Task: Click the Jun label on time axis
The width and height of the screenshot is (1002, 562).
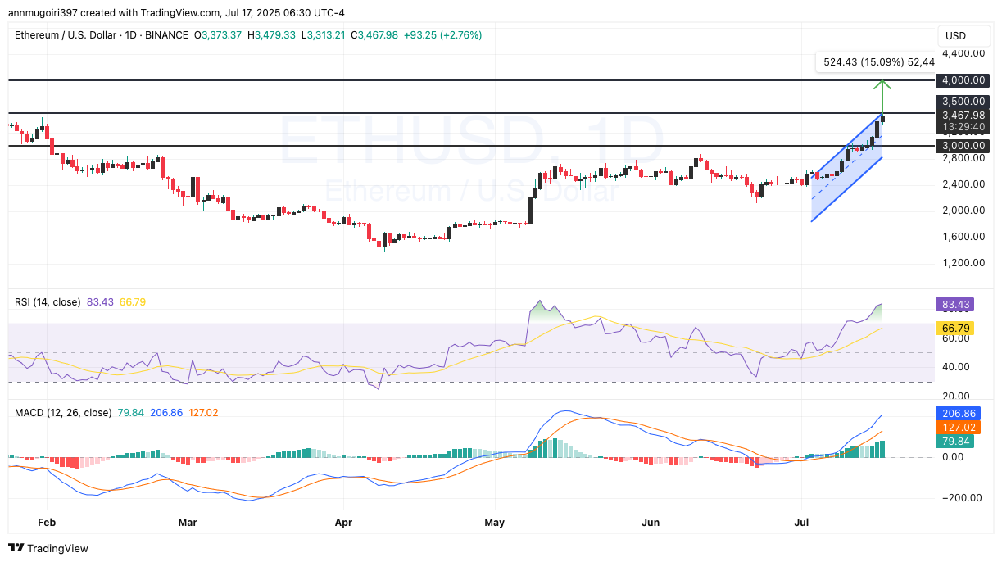Action: click(x=650, y=522)
